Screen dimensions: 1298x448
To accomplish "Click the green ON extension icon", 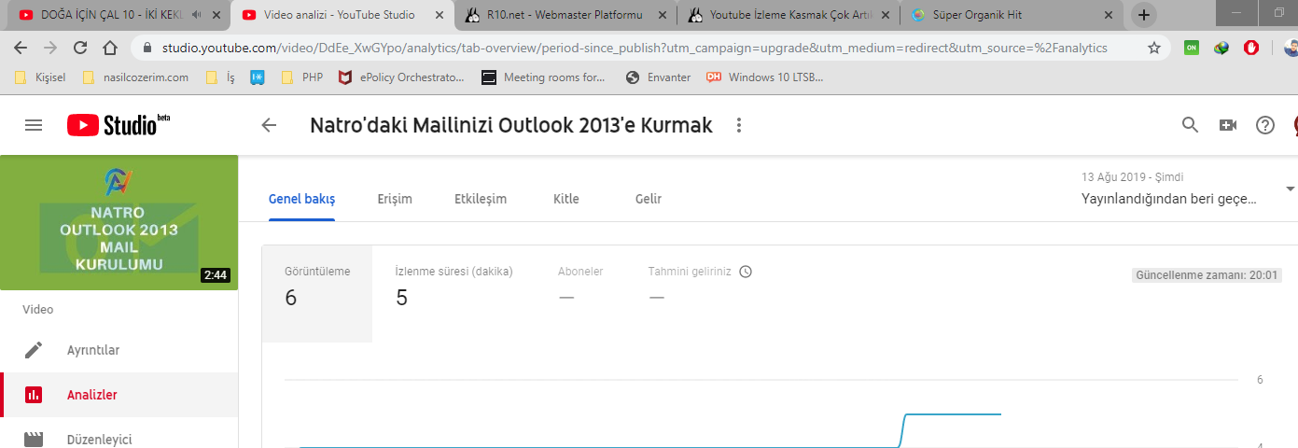I will pos(1192,48).
